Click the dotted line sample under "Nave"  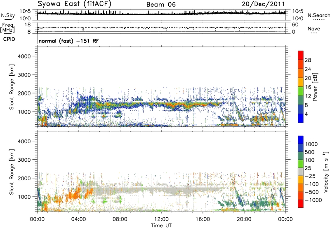(x=314, y=33)
